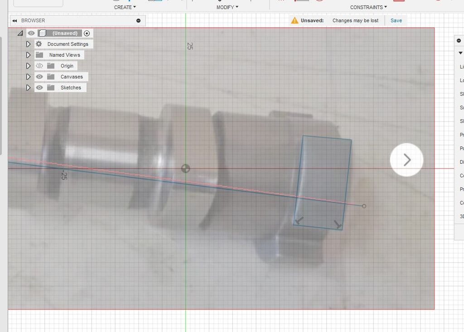Click the Document Settings gear icon

(x=39, y=44)
